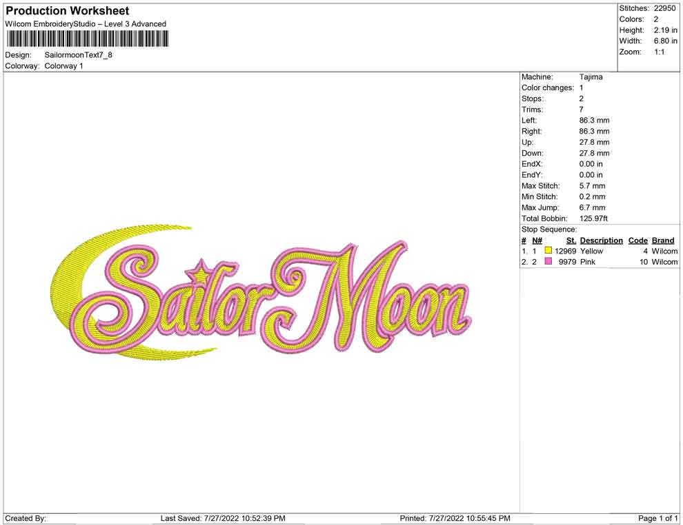Click the Max Stitch value '5.7 mm'
683x525 pixels.
point(593,186)
